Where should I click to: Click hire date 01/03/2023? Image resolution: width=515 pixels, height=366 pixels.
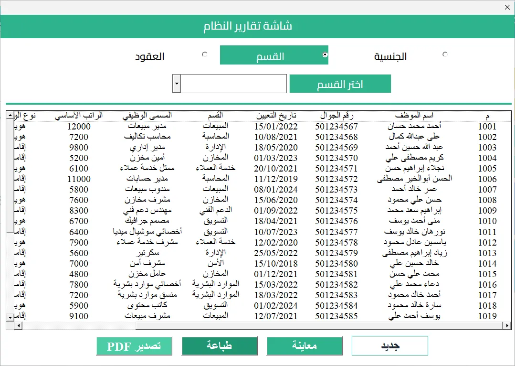275,158
